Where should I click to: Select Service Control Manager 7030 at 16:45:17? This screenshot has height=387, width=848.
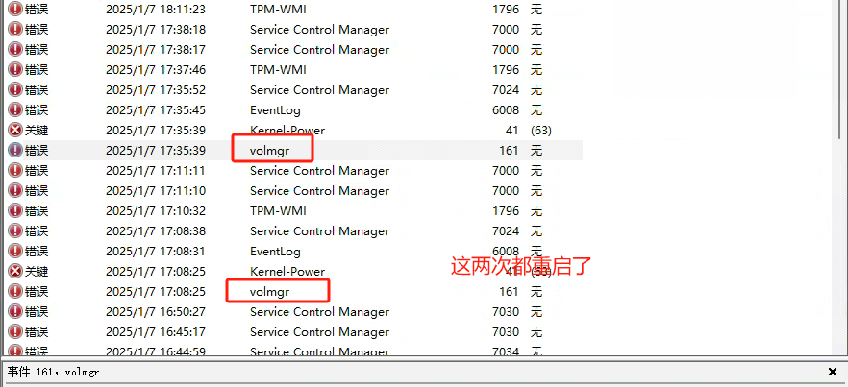coord(293,332)
